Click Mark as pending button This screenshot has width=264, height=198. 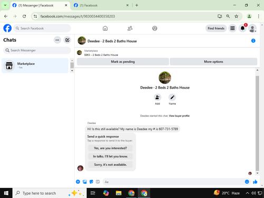pyautogui.click(x=123, y=62)
